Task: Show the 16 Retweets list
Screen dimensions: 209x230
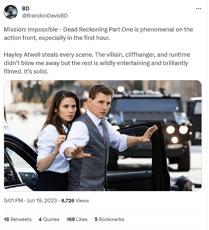Action: pos(18,219)
